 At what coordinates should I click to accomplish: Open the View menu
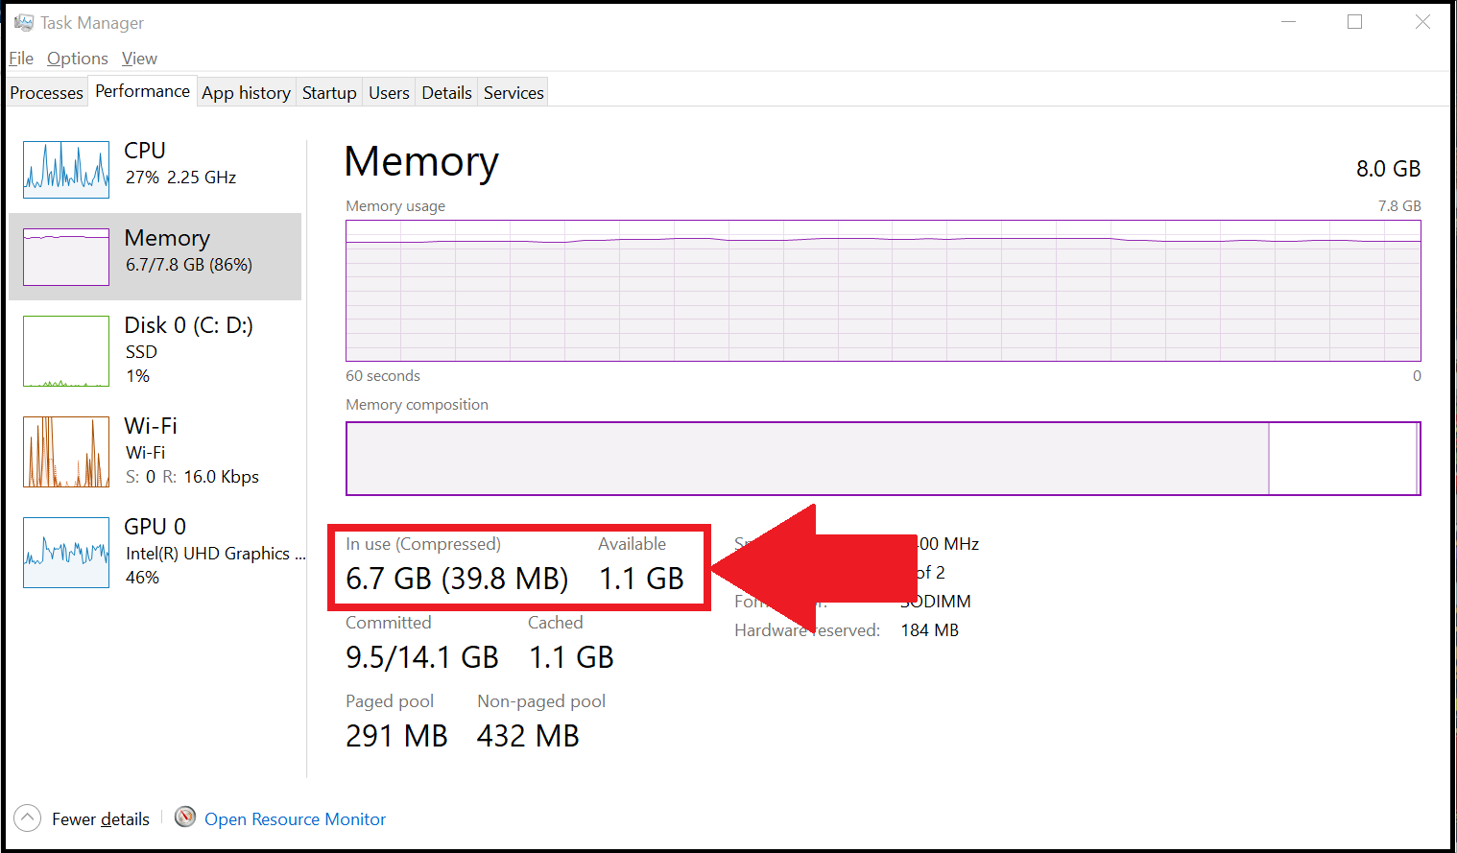139,59
